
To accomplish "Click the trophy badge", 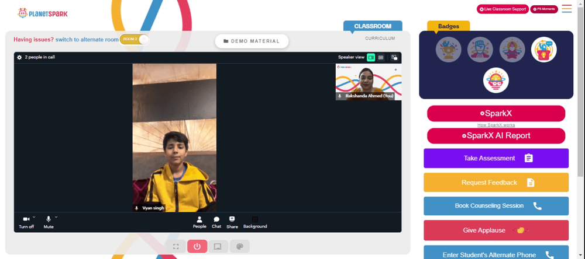I will [x=449, y=50].
